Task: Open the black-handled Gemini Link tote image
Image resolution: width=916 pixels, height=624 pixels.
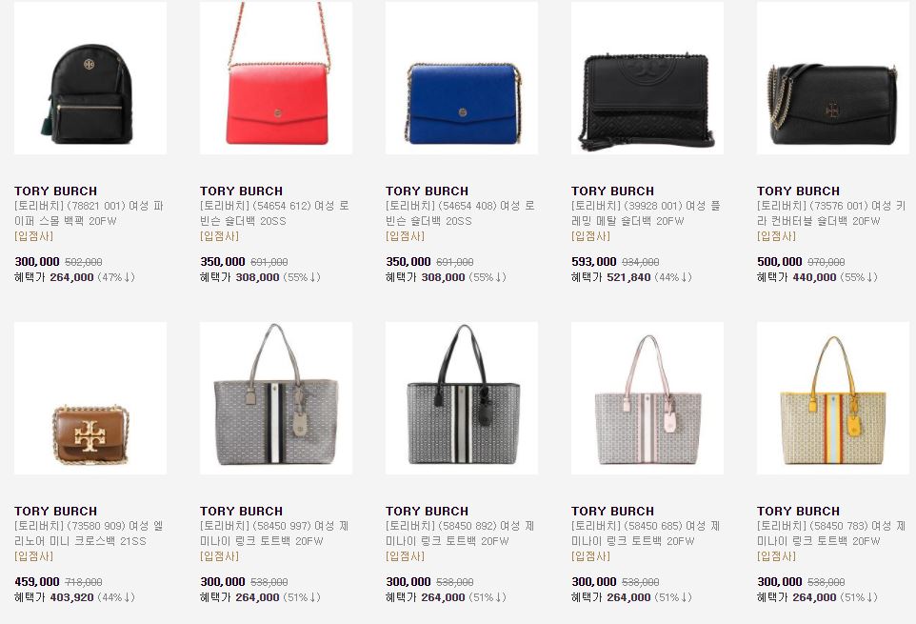Action: point(462,398)
